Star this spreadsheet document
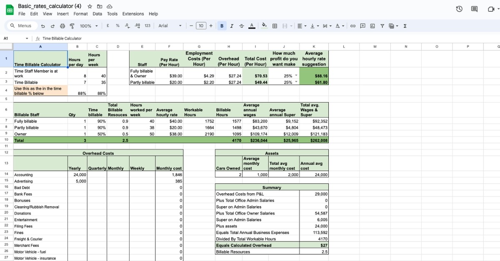The width and height of the screenshot is (500, 261). [x=90, y=6]
